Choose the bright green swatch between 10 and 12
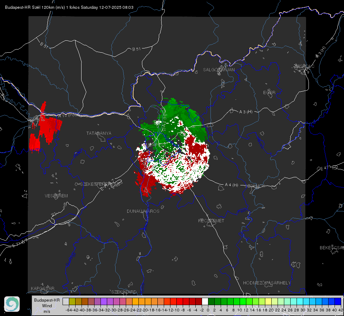 coord(243,301)
